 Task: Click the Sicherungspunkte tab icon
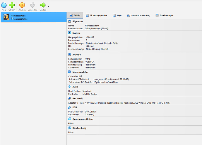(x=87, y=15)
